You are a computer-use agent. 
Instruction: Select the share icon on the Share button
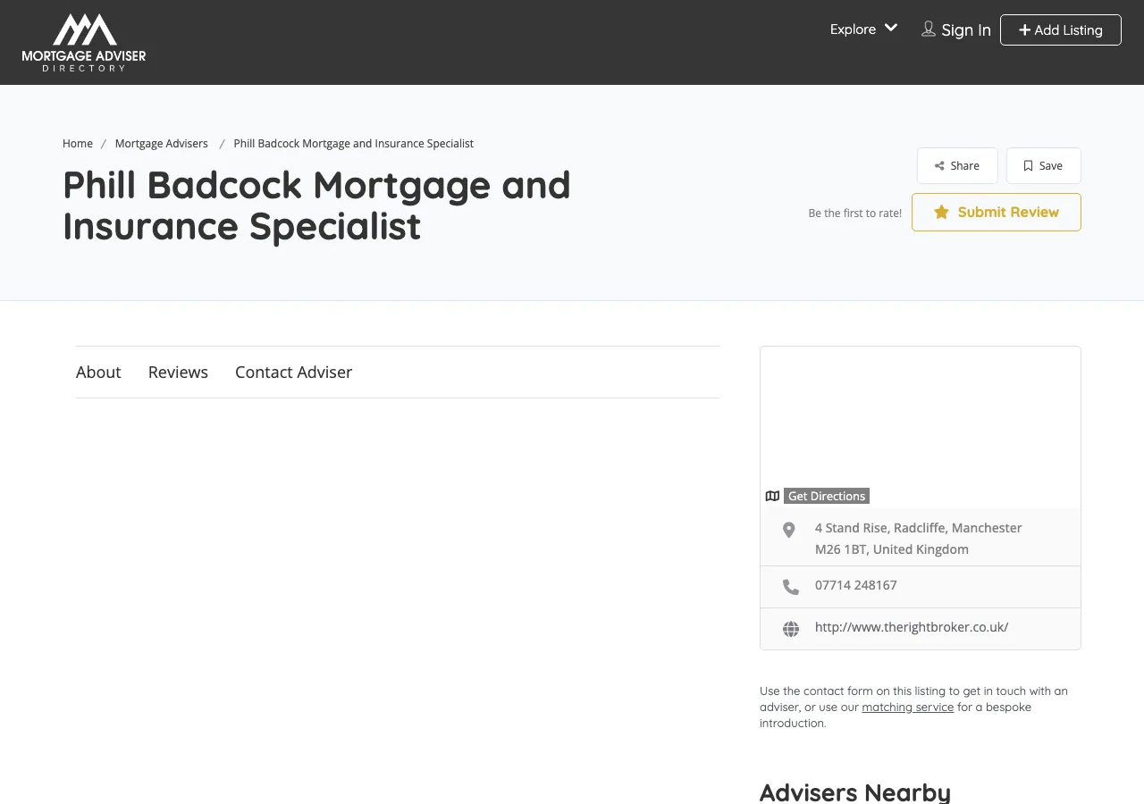coord(940,165)
